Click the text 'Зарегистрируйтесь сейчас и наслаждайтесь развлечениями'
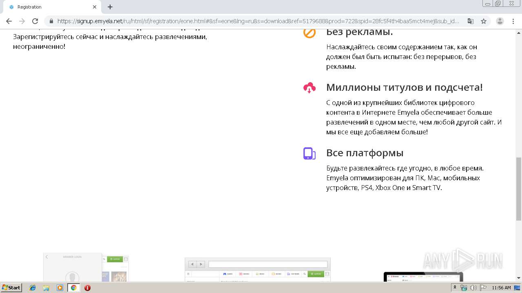 click(x=110, y=37)
